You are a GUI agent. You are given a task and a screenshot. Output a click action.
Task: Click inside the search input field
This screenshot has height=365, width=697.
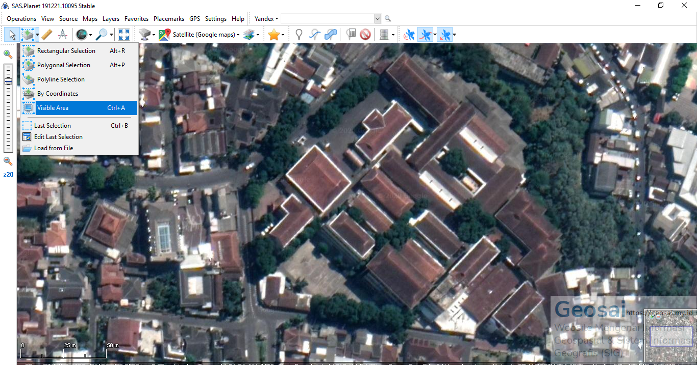(327, 18)
